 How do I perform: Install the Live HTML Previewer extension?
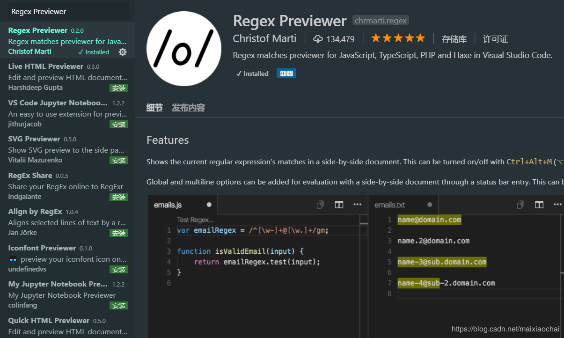coord(119,88)
